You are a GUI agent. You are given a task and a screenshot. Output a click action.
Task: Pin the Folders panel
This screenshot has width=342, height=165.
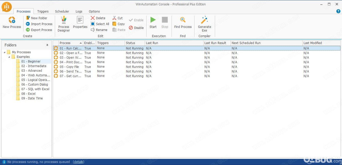click(47, 45)
